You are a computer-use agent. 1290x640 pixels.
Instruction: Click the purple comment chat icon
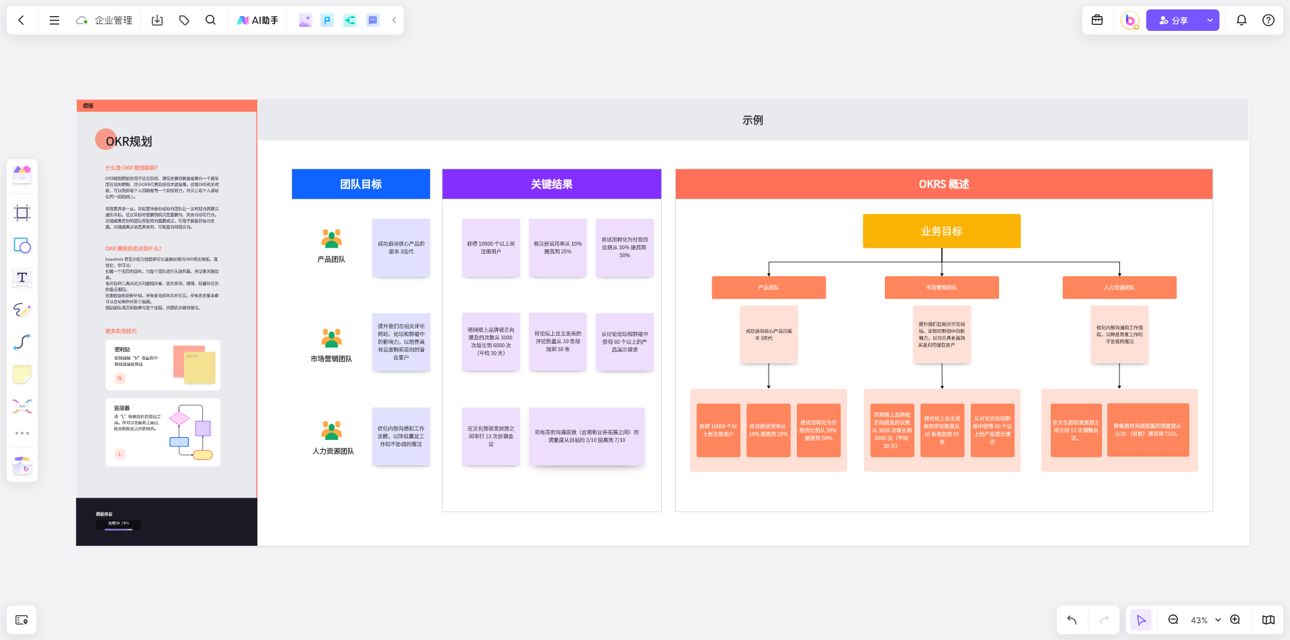[x=373, y=20]
